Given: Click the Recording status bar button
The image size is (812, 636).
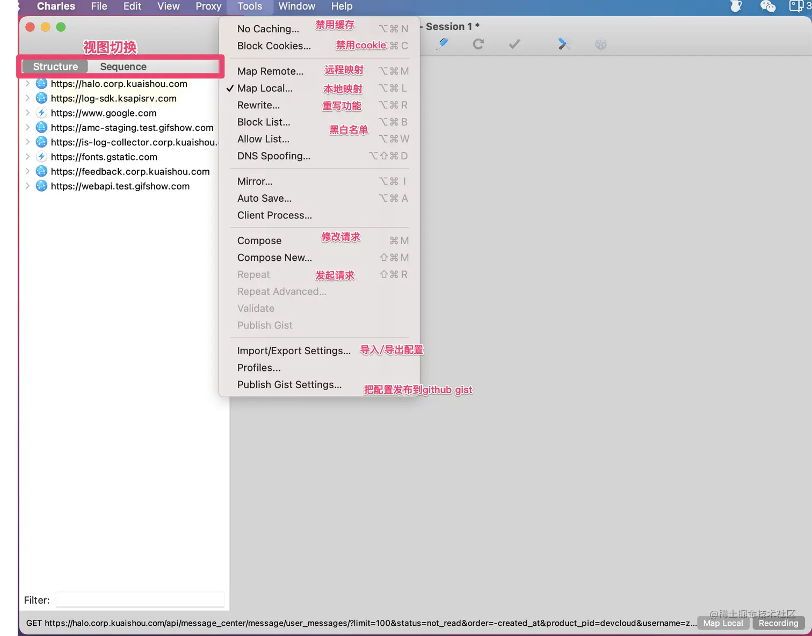Looking at the screenshot, I should point(778,623).
